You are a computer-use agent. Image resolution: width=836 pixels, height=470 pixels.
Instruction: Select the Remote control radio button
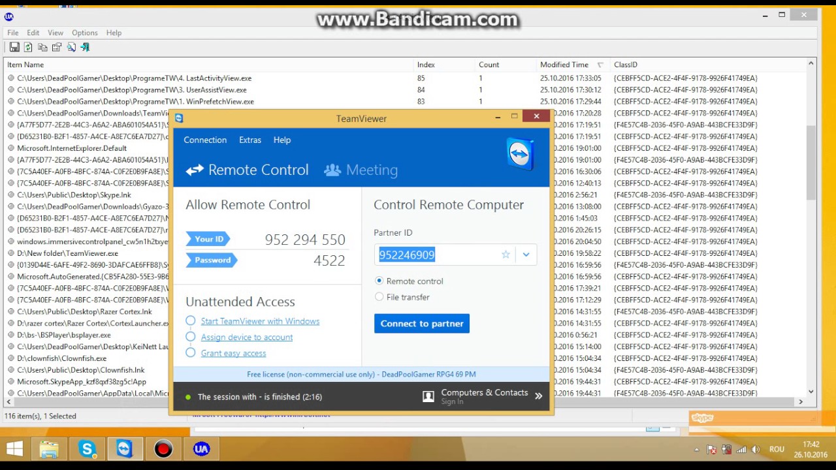pyautogui.click(x=379, y=281)
